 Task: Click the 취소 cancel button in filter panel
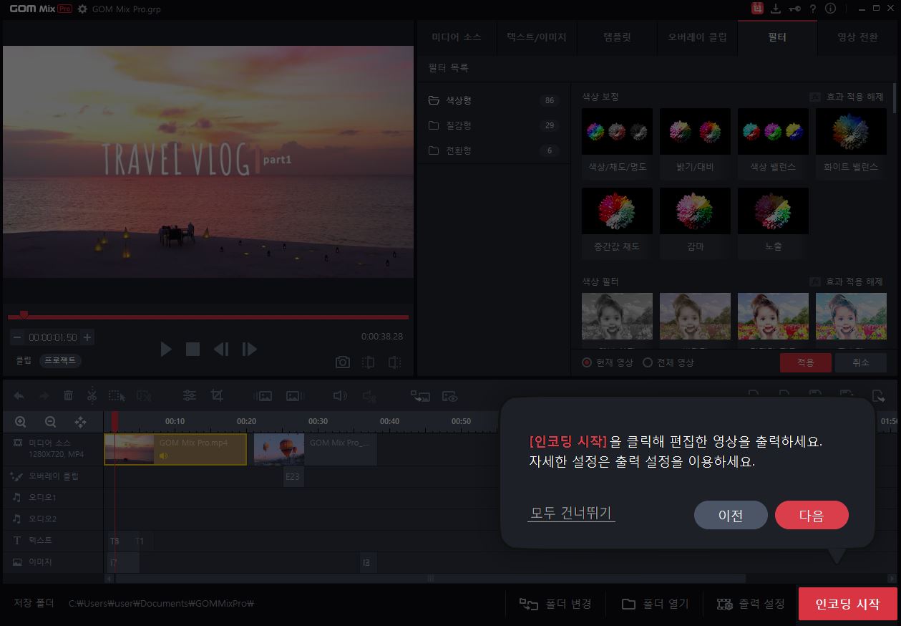click(x=861, y=362)
